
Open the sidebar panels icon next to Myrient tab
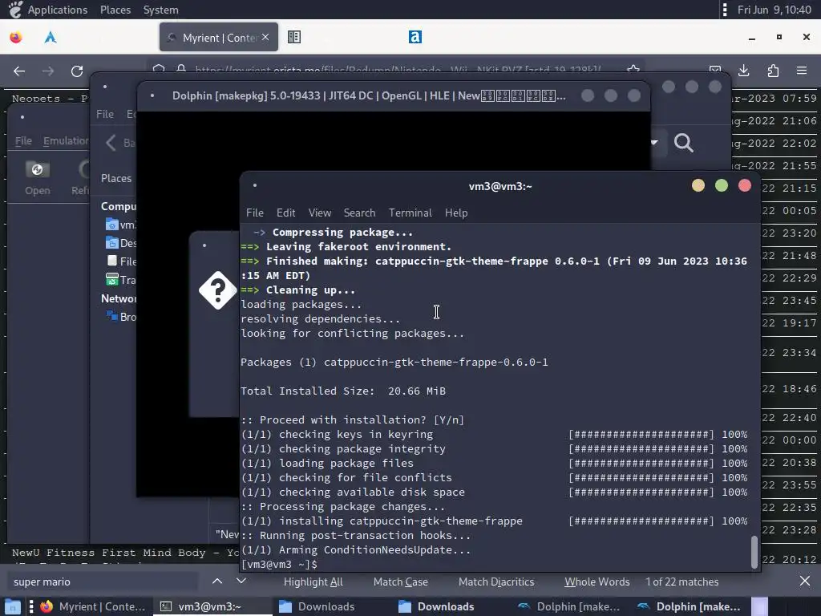(x=294, y=37)
